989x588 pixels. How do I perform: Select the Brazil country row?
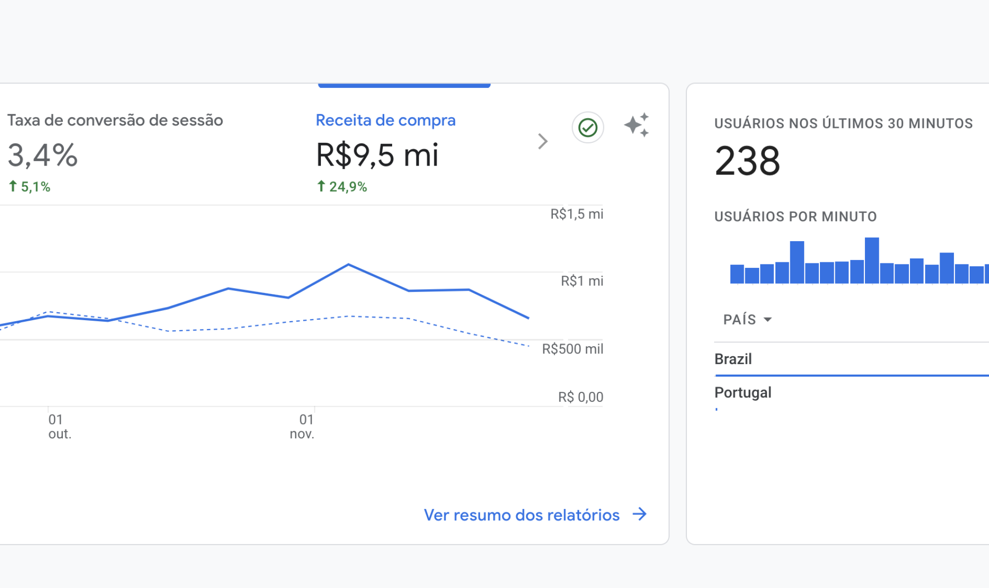click(x=852, y=359)
